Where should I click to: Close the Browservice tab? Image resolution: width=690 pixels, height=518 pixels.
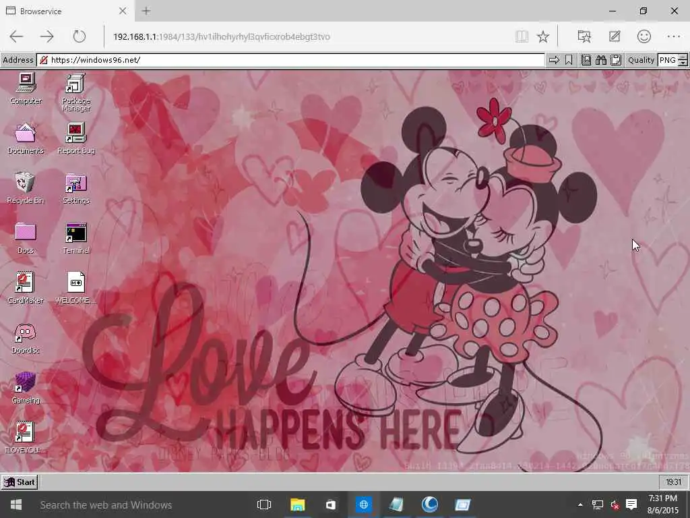(123, 11)
